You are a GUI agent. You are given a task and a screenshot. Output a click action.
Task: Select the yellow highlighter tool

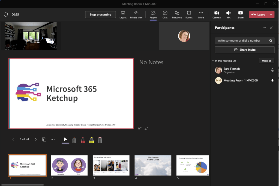[92, 140]
